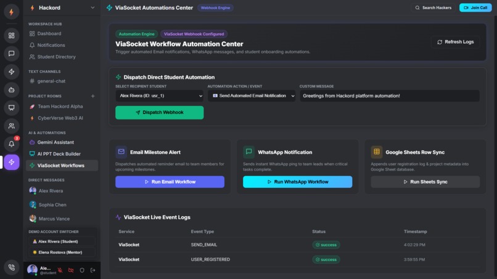Viewport: 497px width, 279px height.
Task: Open Student Directory
Action: point(62,57)
